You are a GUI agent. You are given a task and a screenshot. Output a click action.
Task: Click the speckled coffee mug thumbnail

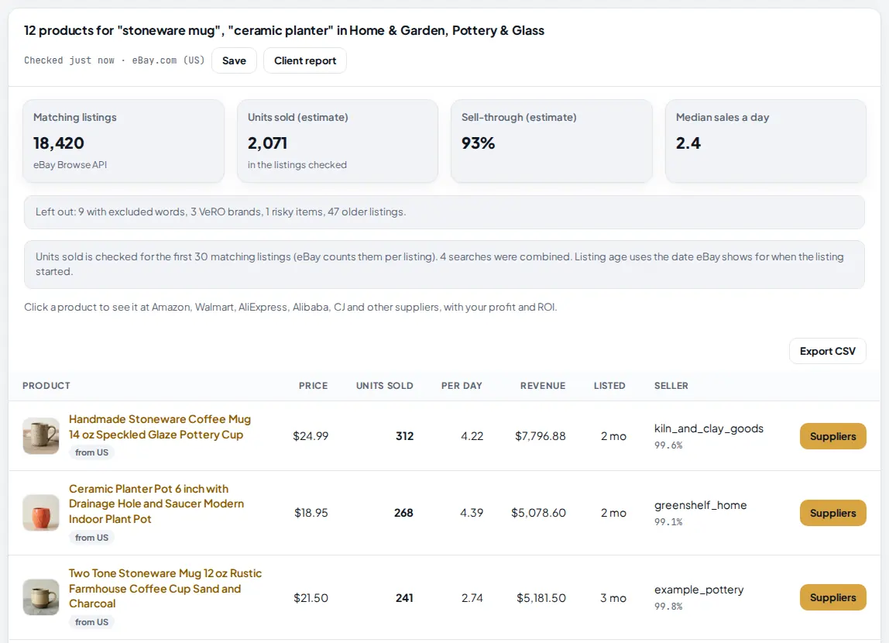[41, 436]
